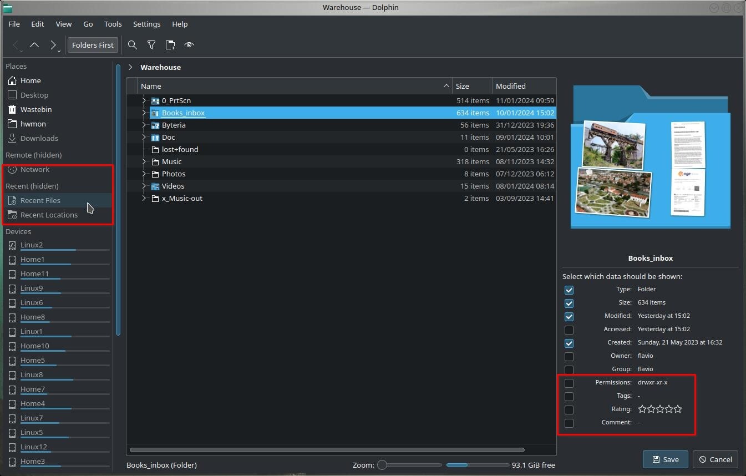Enable the Owner data checkbox
The width and height of the screenshot is (746, 476).
coord(569,356)
